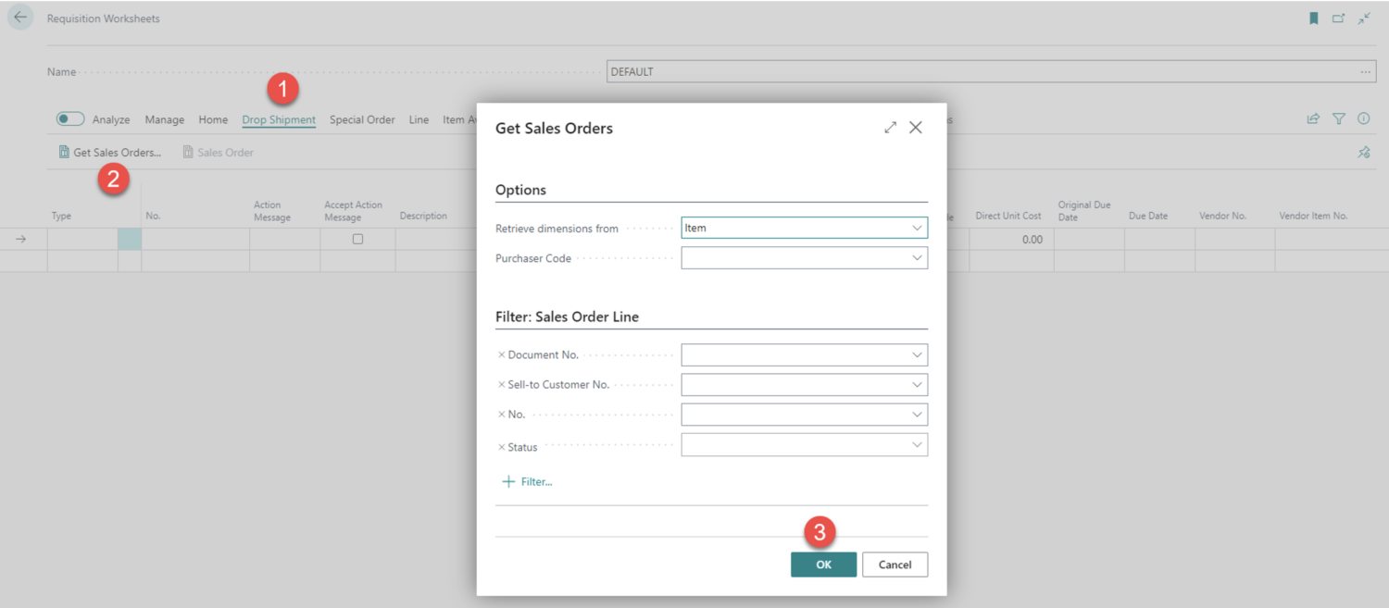This screenshot has width=1389, height=608.
Task: Unpin the action bar with the pin icon
Action: 1363,153
